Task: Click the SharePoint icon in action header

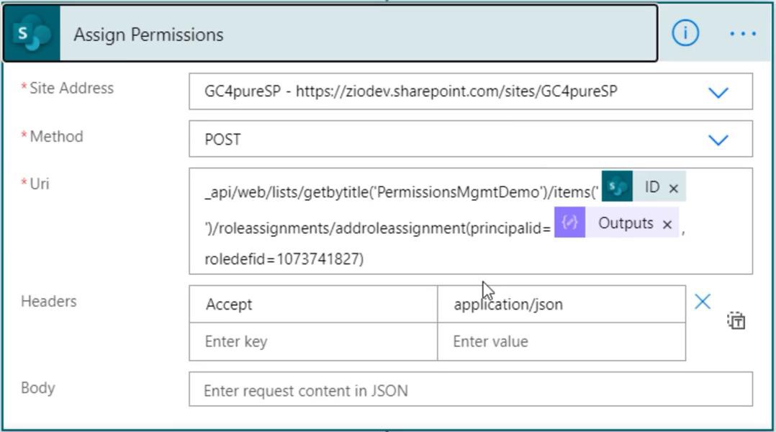Action: pos(32,33)
